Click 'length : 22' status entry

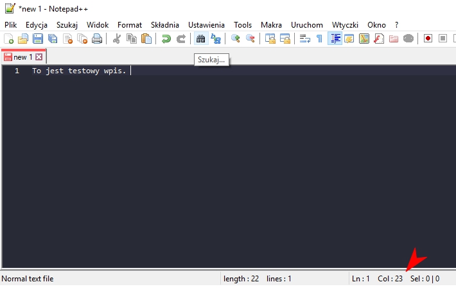tap(241, 279)
